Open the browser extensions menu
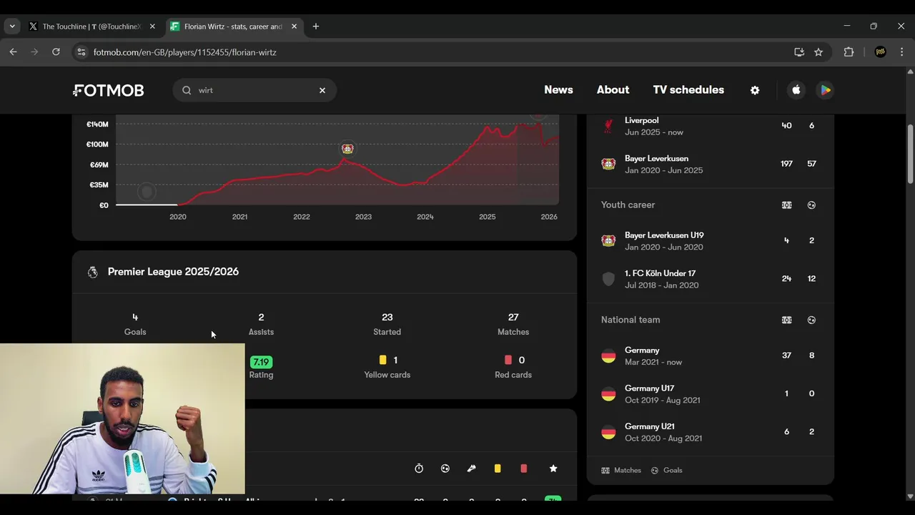Screen dimensions: 915x515 tap(849, 52)
